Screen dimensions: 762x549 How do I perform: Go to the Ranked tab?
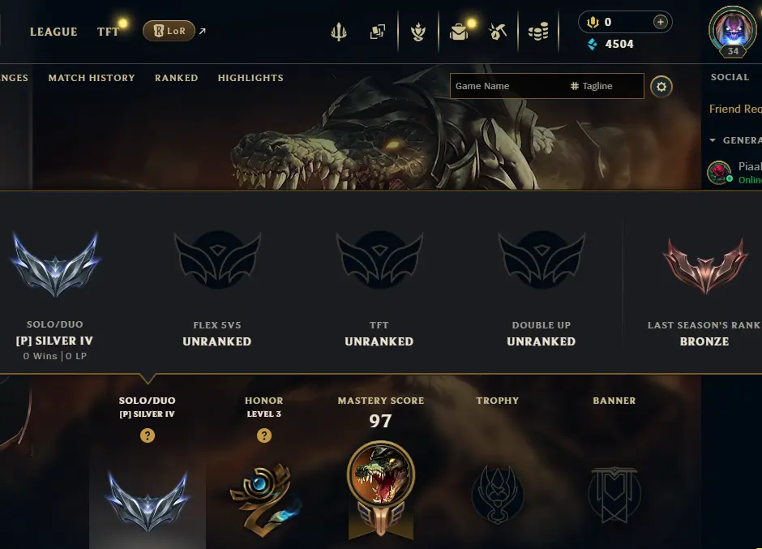(x=177, y=78)
